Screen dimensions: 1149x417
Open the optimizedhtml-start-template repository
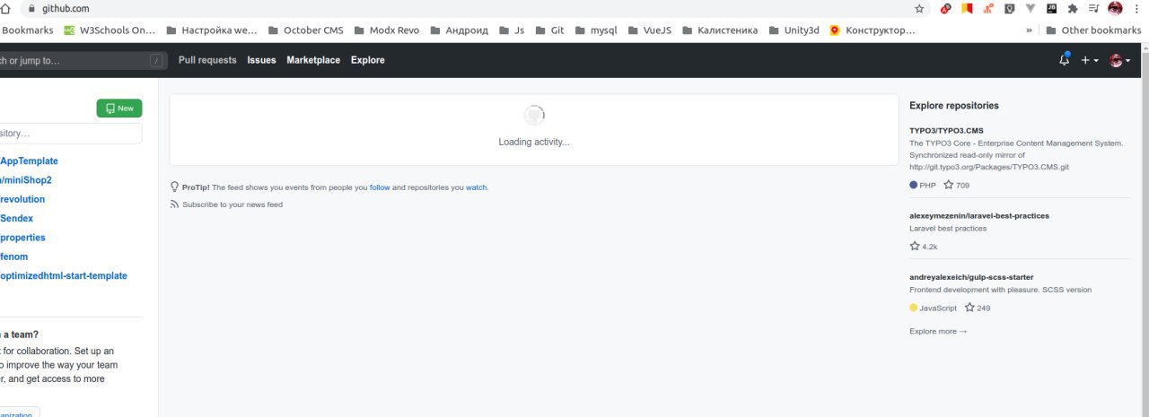pyautogui.click(x=64, y=275)
